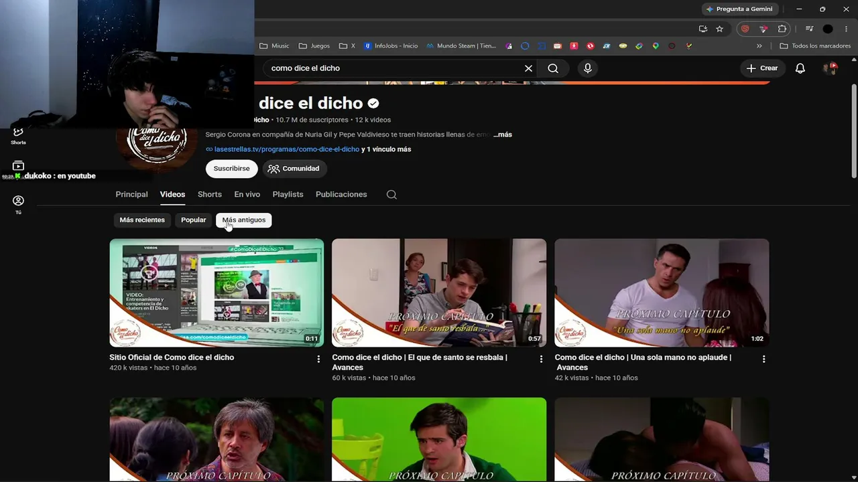Click the install app icon in address bar
Viewport: 858px width, 482px height.
(x=702, y=29)
